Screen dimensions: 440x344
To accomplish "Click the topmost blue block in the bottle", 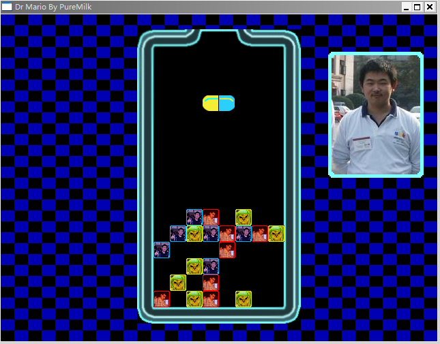I will 194,217.
